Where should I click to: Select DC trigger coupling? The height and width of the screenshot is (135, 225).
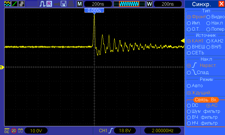193,105
